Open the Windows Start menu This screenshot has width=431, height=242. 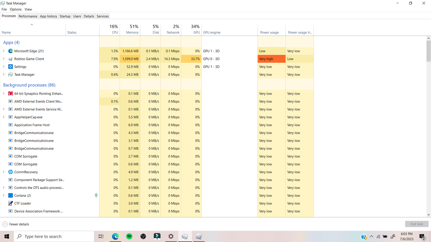click(6, 236)
